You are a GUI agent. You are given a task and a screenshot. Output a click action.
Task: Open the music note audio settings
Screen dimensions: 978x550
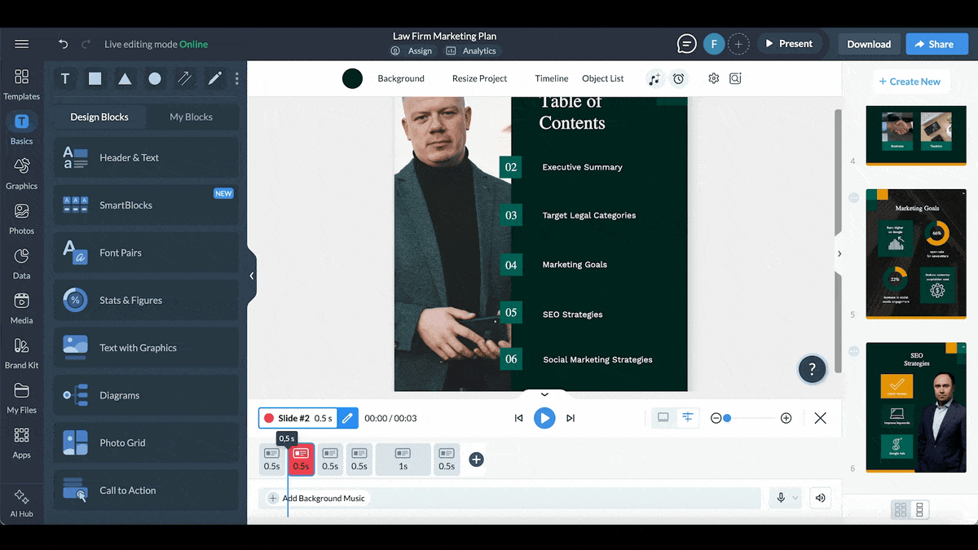(654, 79)
